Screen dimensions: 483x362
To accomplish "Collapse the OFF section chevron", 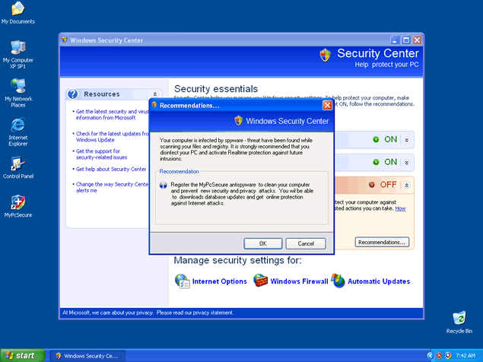I will point(407,185).
